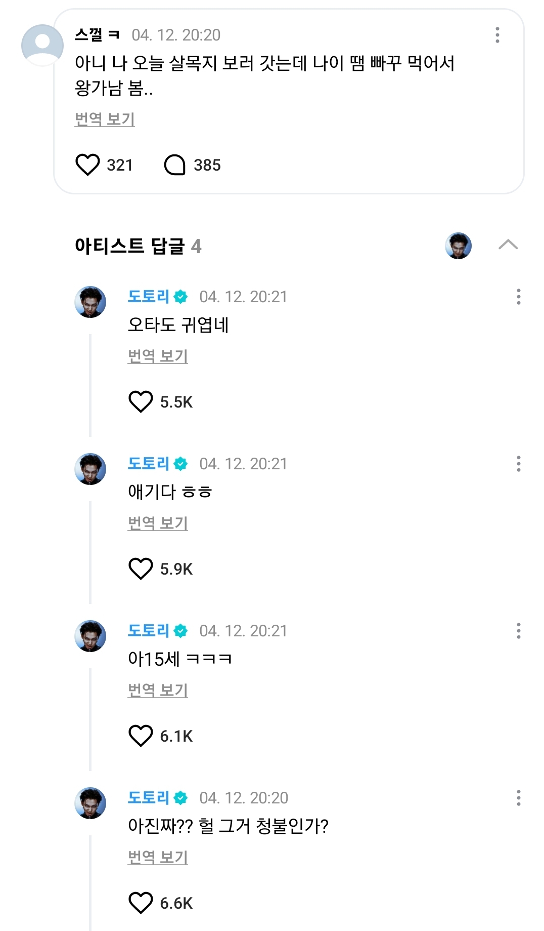Show translation of '아15세 ㅋㅋㅋ' reply

[158, 691]
